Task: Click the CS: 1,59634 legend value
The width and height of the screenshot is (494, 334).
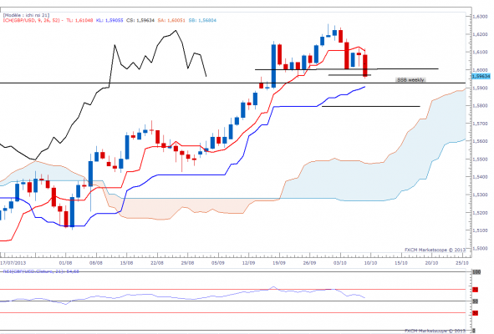Action: click(x=140, y=20)
